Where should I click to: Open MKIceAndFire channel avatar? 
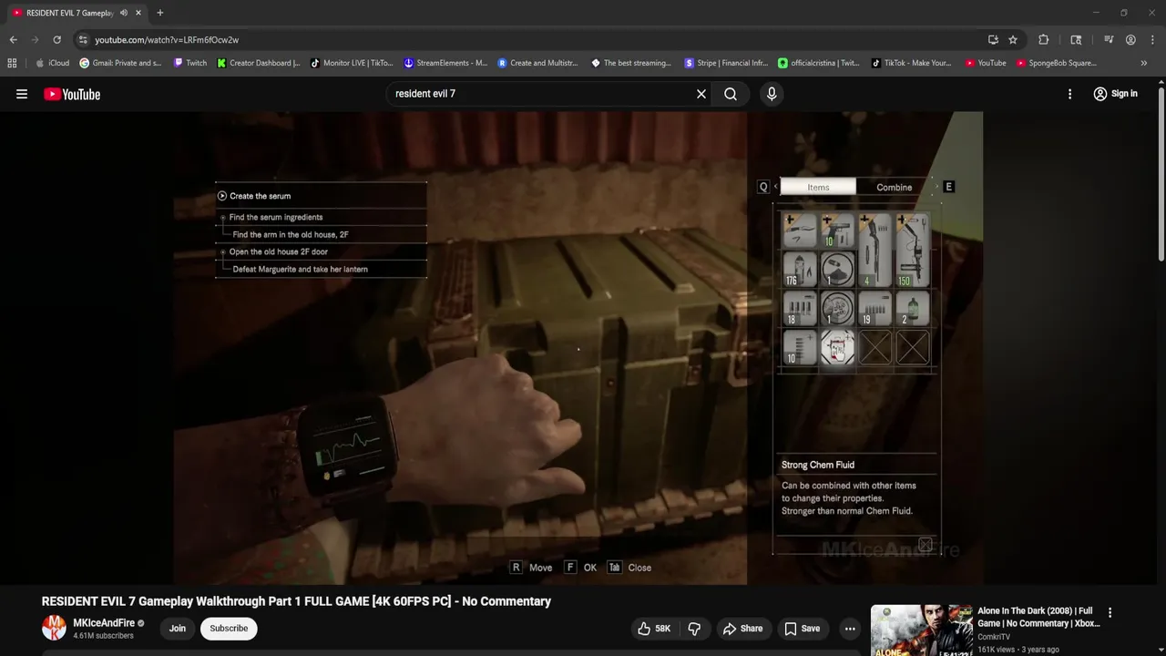54,628
